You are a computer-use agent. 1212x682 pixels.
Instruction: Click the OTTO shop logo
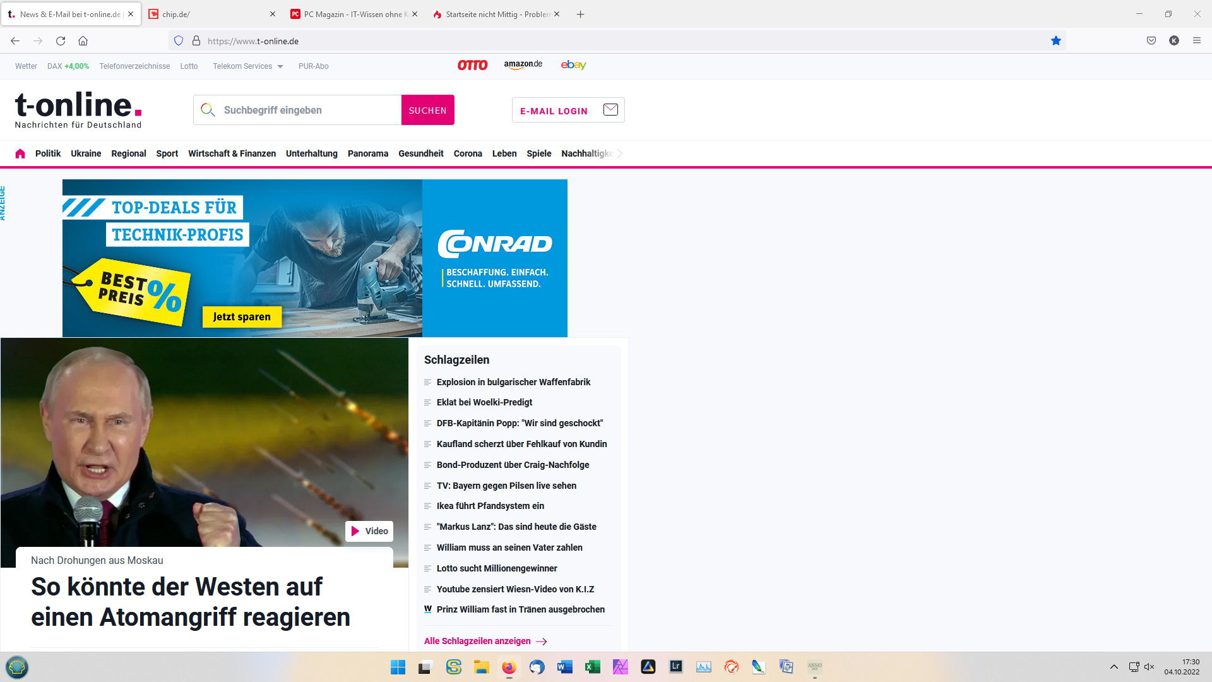(x=472, y=65)
